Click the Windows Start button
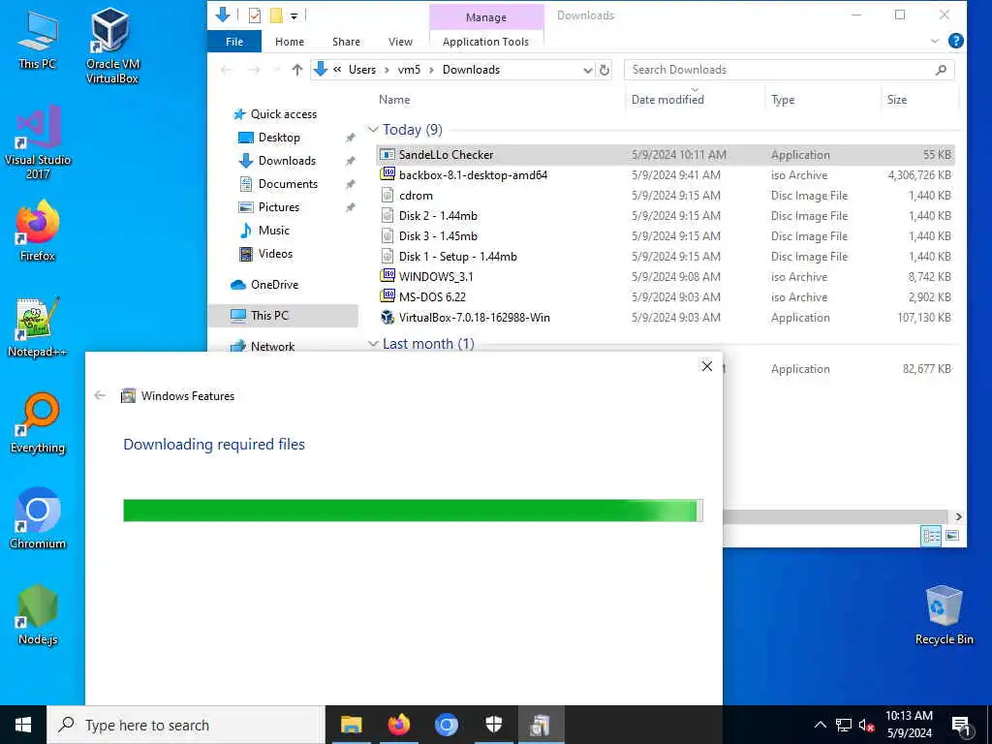The width and height of the screenshot is (992, 744). tap(23, 725)
